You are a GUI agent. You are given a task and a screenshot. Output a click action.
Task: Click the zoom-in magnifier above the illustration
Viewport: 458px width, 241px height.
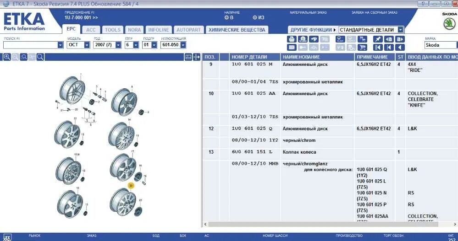tap(7, 57)
